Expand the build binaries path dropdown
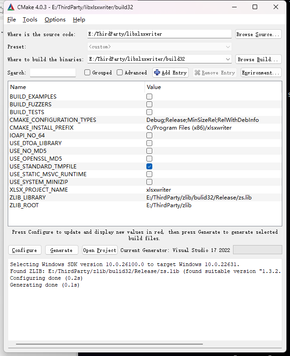This screenshot has height=356, width=290. (228, 59)
